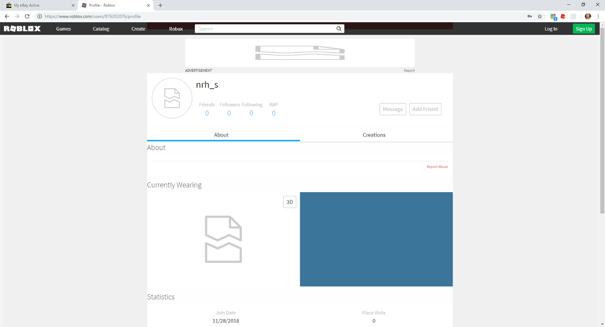Open Chrome's three-dot menu
This screenshot has height=327, width=605.
click(598, 16)
